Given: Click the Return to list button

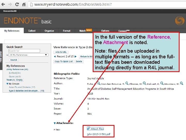Looking at the screenshot, I should point(86,57).
